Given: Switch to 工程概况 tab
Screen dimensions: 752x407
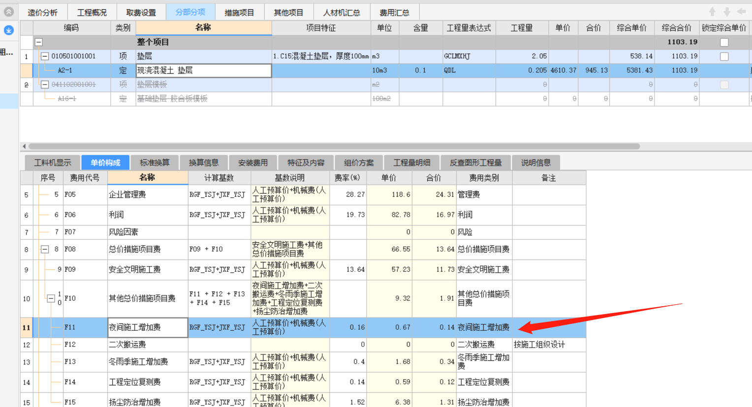Looking at the screenshot, I should 92,12.
